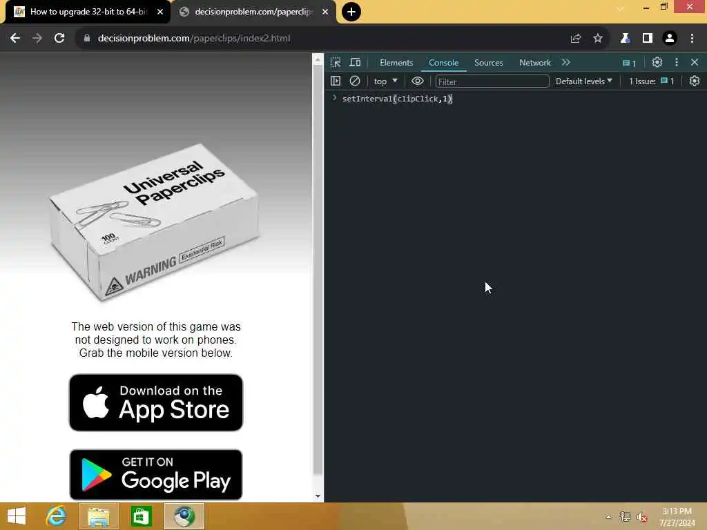The height and width of the screenshot is (530, 707).
Task: Open the issues counter badge in DevTools header
Action: tap(629, 63)
